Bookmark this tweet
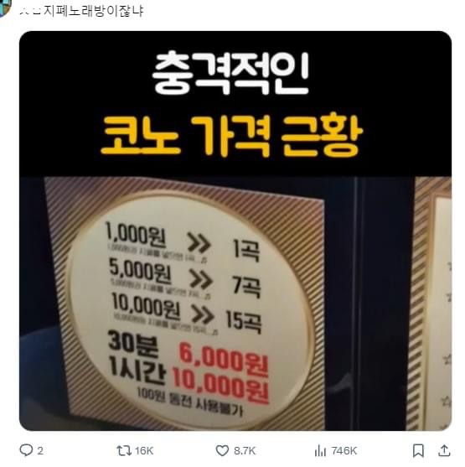 [x=418, y=450]
